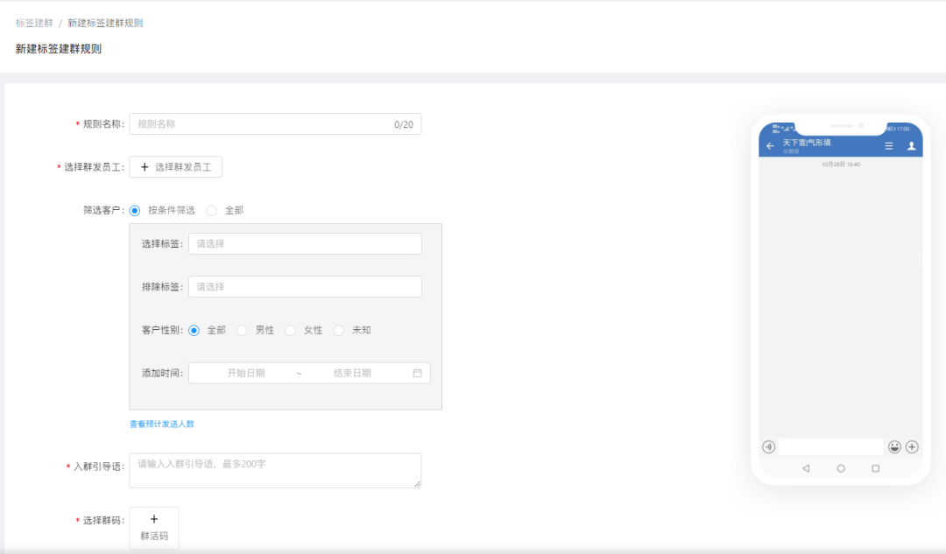This screenshot has width=946, height=554.
Task: Open the 选择标签 dropdown
Action: (306, 243)
